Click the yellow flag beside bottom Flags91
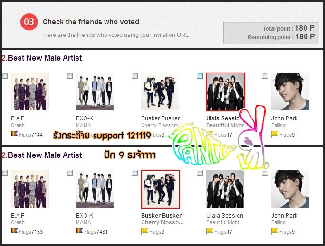Image resolution: width=325 pixels, height=246 pixels. 275,231
